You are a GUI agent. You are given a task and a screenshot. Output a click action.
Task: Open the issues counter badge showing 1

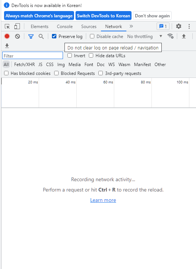click(163, 26)
